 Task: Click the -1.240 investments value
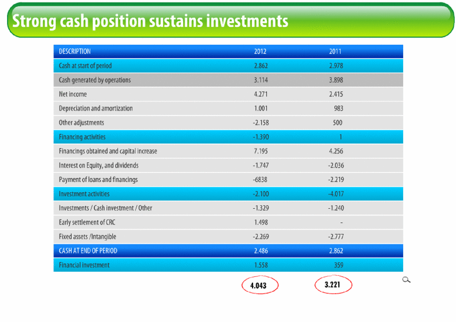(x=336, y=208)
